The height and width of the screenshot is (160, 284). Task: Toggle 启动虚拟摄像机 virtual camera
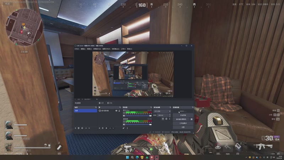[181, 119]
